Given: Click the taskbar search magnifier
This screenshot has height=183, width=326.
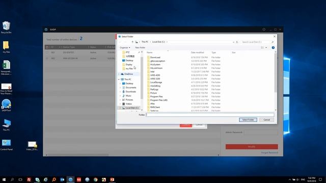Looking at the screenshot, I should pyautogui.click(x=12, y=179).
